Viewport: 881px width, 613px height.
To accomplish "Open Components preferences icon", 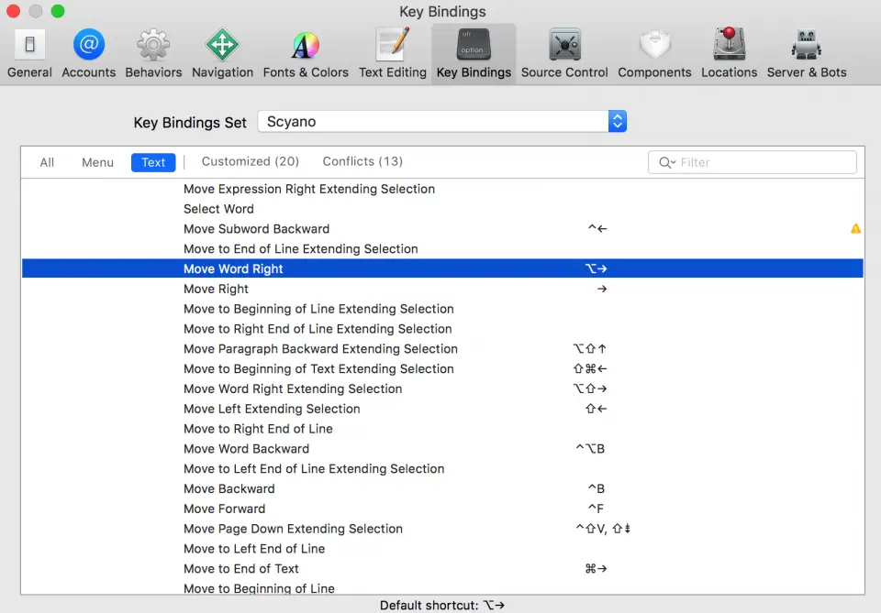I will [654, 44].
